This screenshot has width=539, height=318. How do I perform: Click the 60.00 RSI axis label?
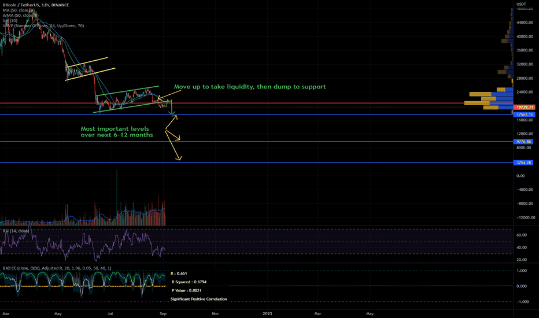[522, 235]
